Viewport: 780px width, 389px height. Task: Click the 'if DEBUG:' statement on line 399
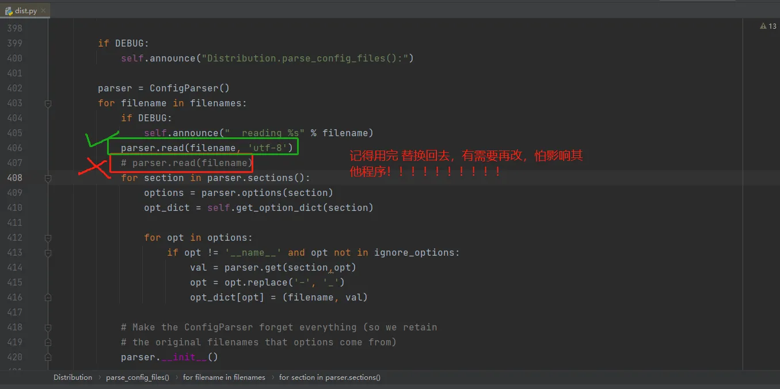click(124, 44)
